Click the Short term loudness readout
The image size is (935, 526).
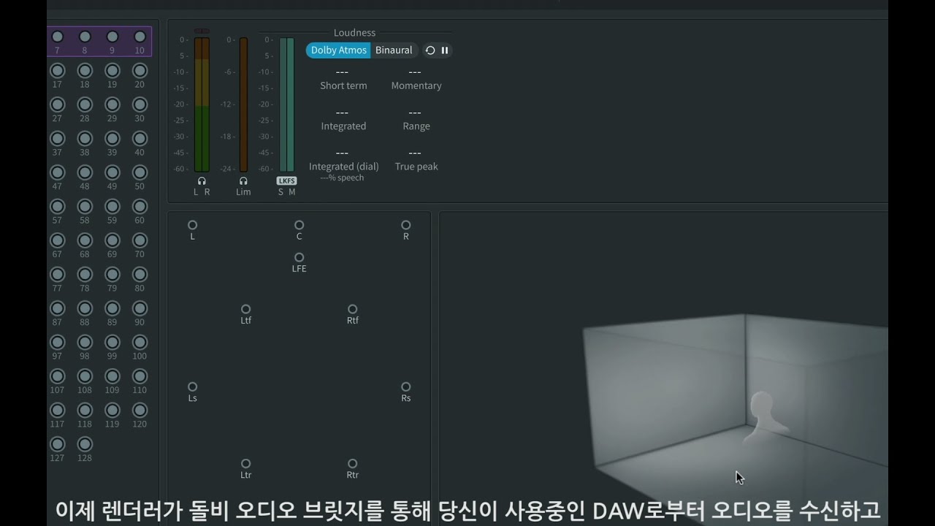[x=343, y=79]
